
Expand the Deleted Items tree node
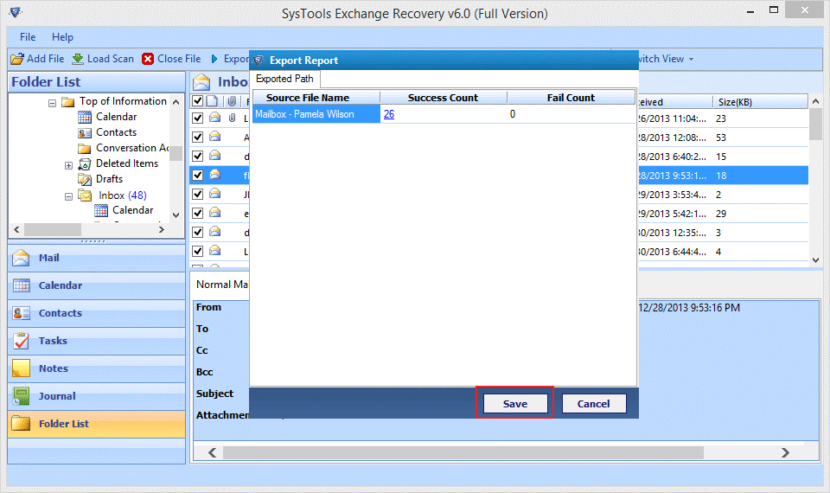pos(68,166)
